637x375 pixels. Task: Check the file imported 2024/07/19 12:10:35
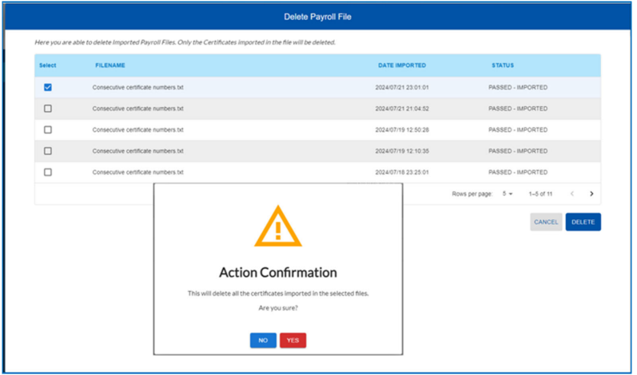point(48,151)
